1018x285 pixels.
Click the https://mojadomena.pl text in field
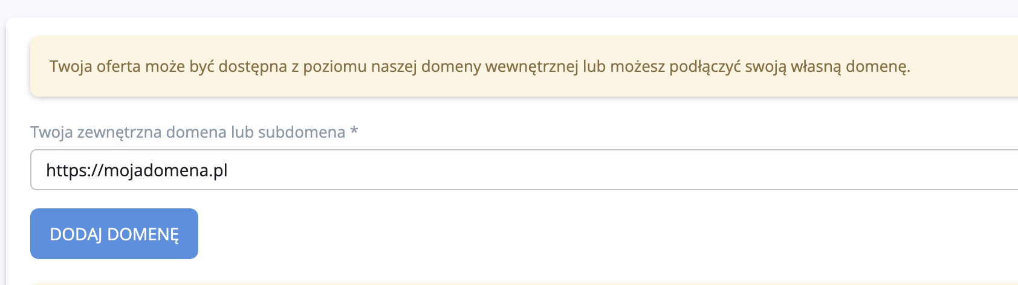click(137, 170)
